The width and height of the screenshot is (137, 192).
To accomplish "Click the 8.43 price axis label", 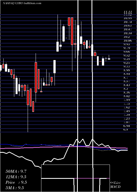I will coord(127,85).
